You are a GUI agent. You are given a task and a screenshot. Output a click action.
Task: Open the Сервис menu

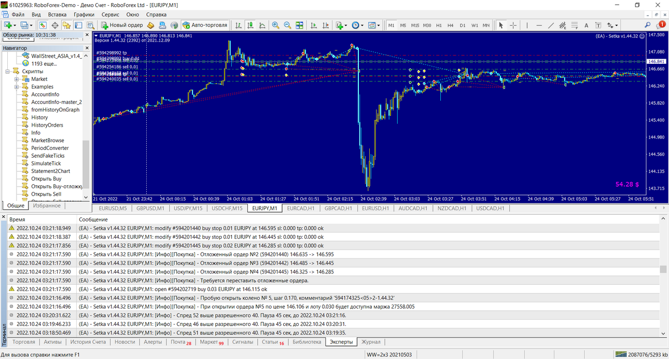(110, 15)
